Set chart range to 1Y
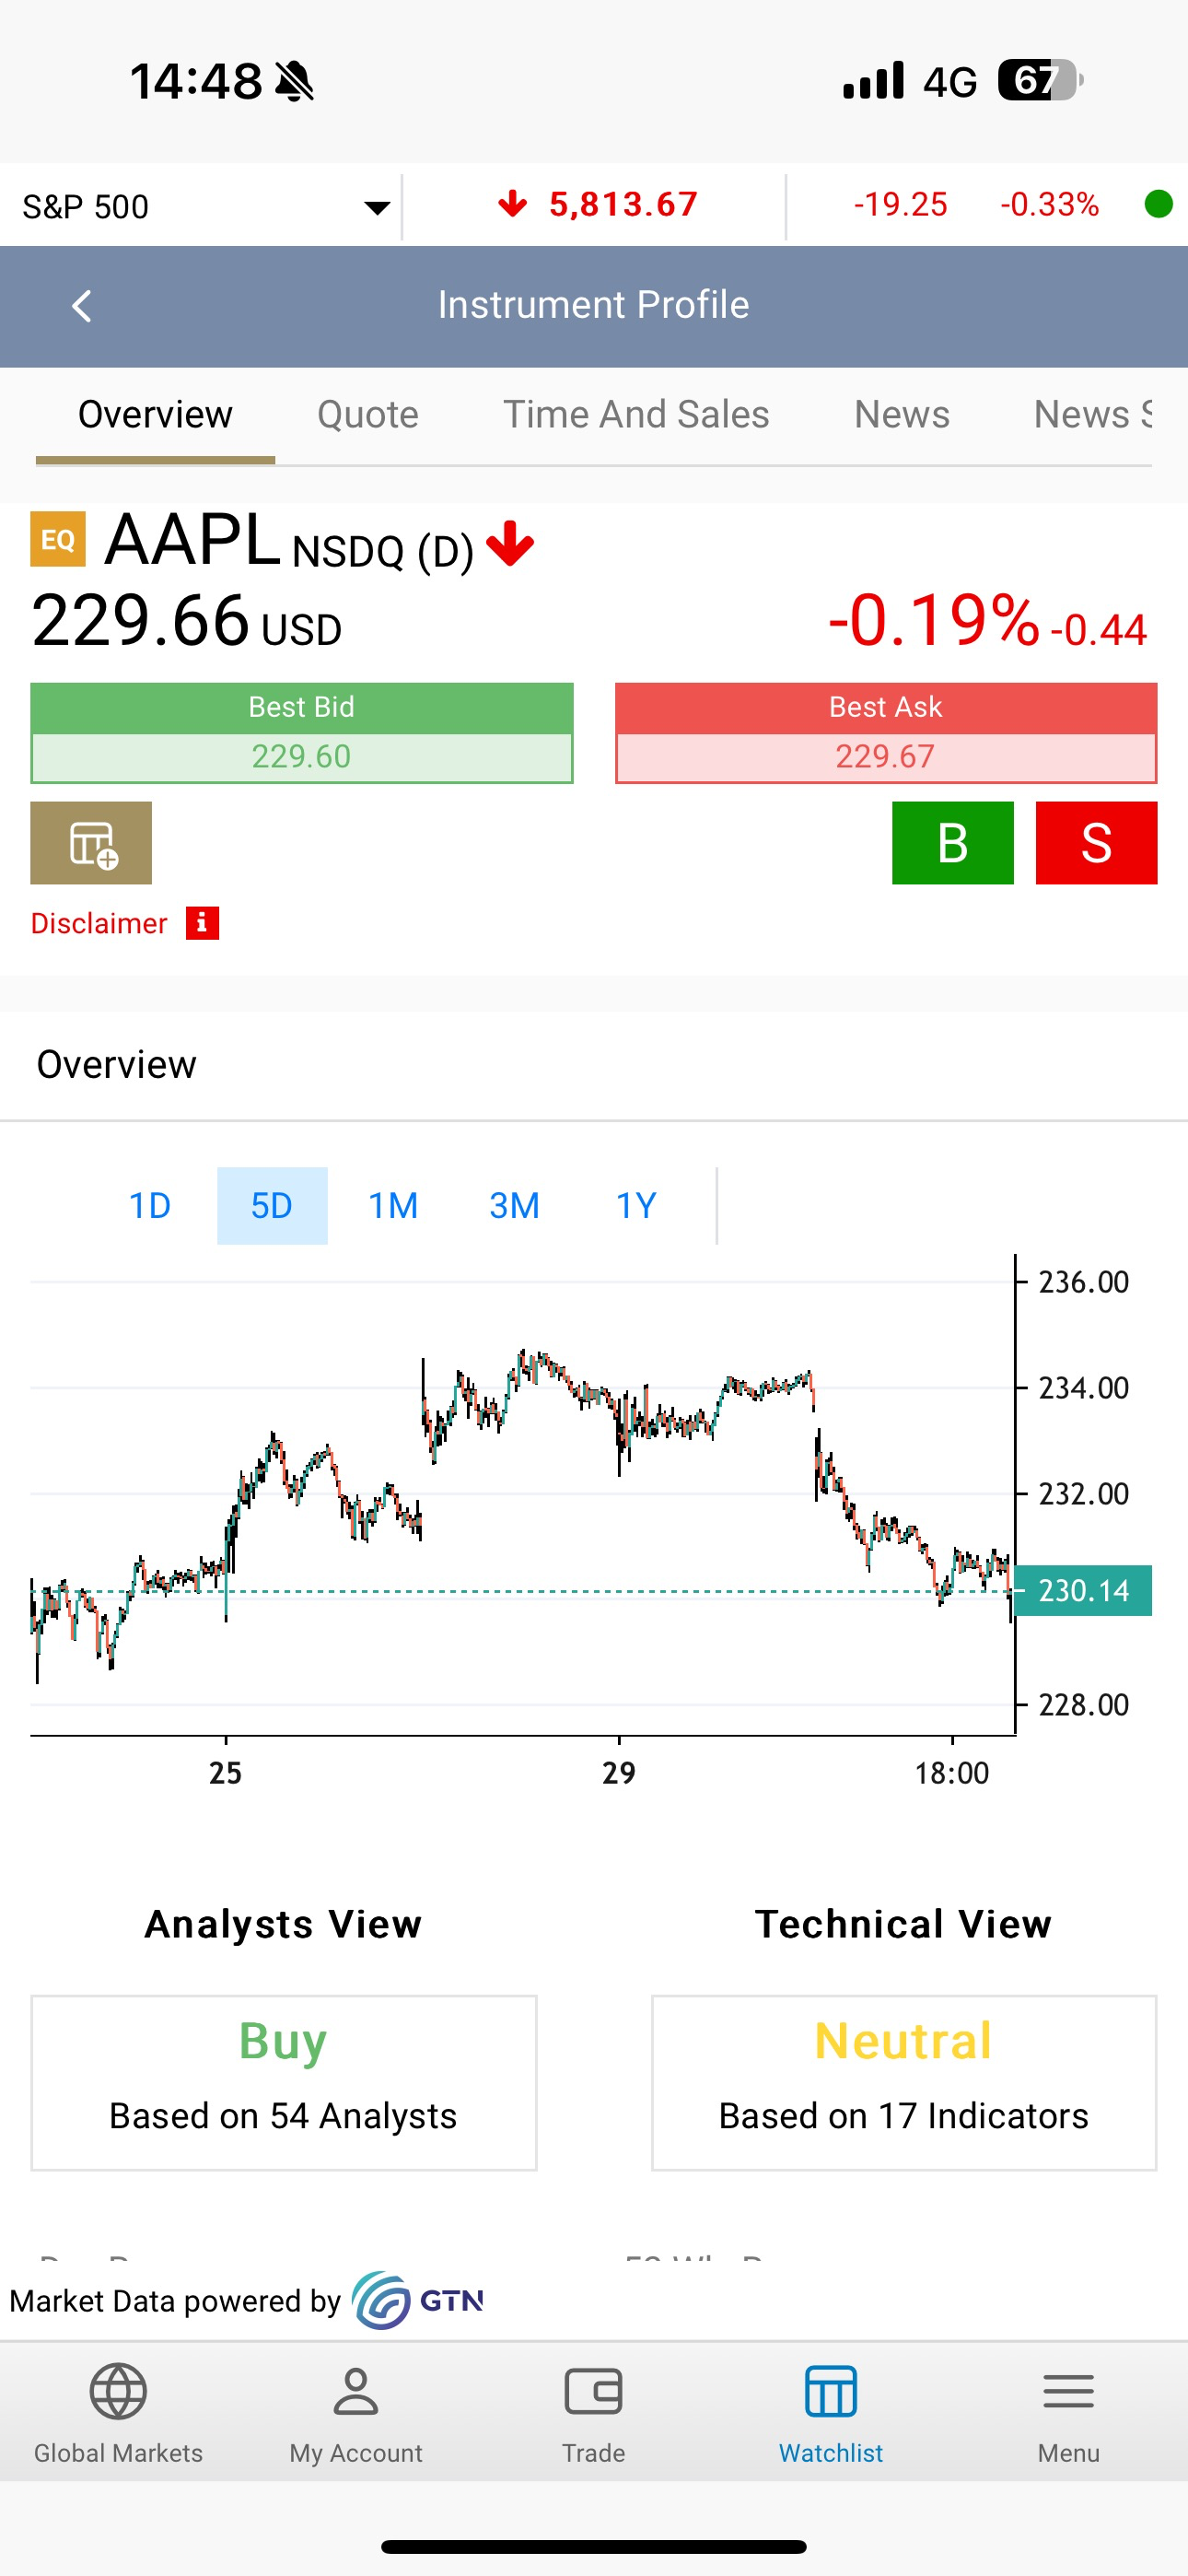The height and width of the screenshot is (2576, 1188). coord(636,1206)
